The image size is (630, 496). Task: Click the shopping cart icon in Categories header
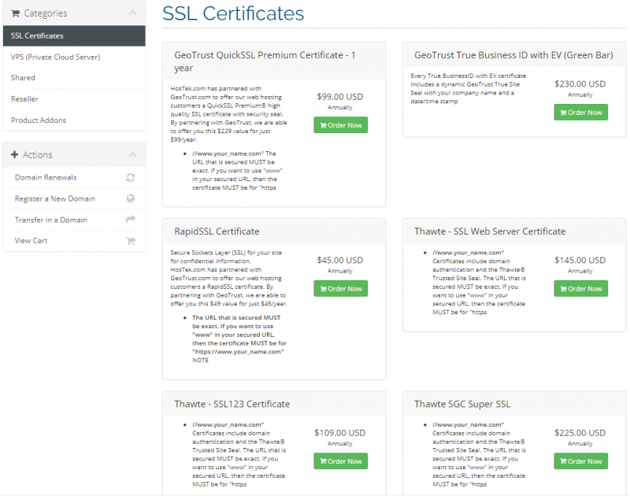15,13
